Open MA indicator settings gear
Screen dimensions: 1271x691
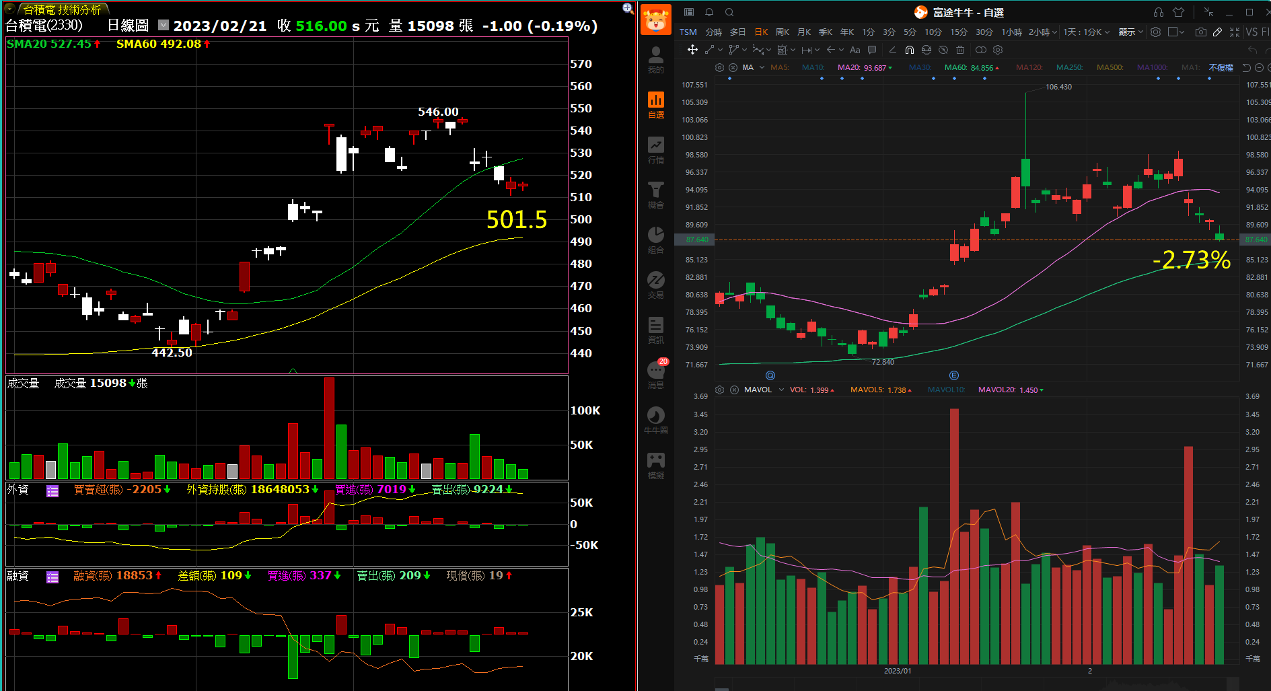pos(719,67)
